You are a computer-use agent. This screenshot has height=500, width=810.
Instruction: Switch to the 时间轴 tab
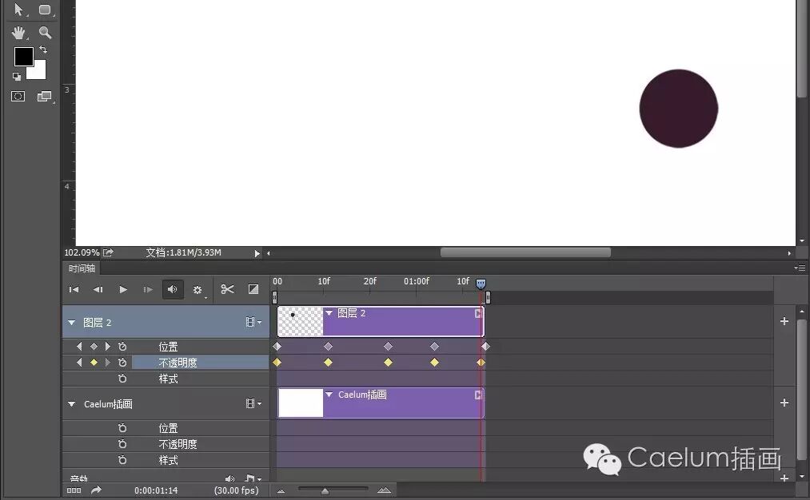coord(81,268)
